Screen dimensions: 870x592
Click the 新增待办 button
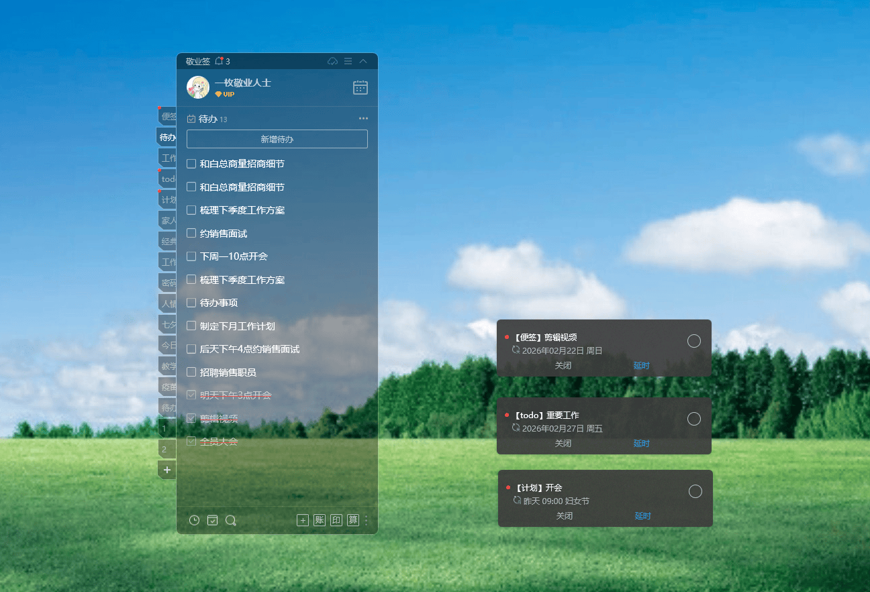(x=277, y=139)
